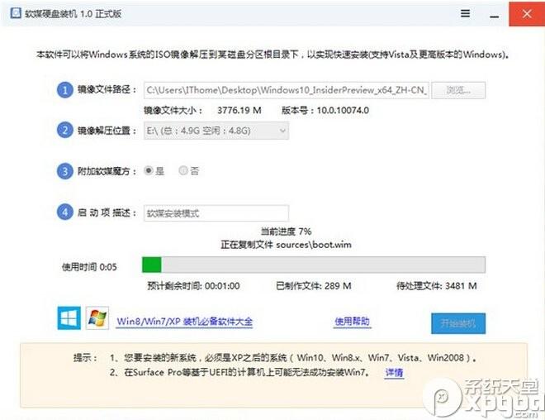Click the app logo icon in title bar
545x420 pixels.
point(16,13)
